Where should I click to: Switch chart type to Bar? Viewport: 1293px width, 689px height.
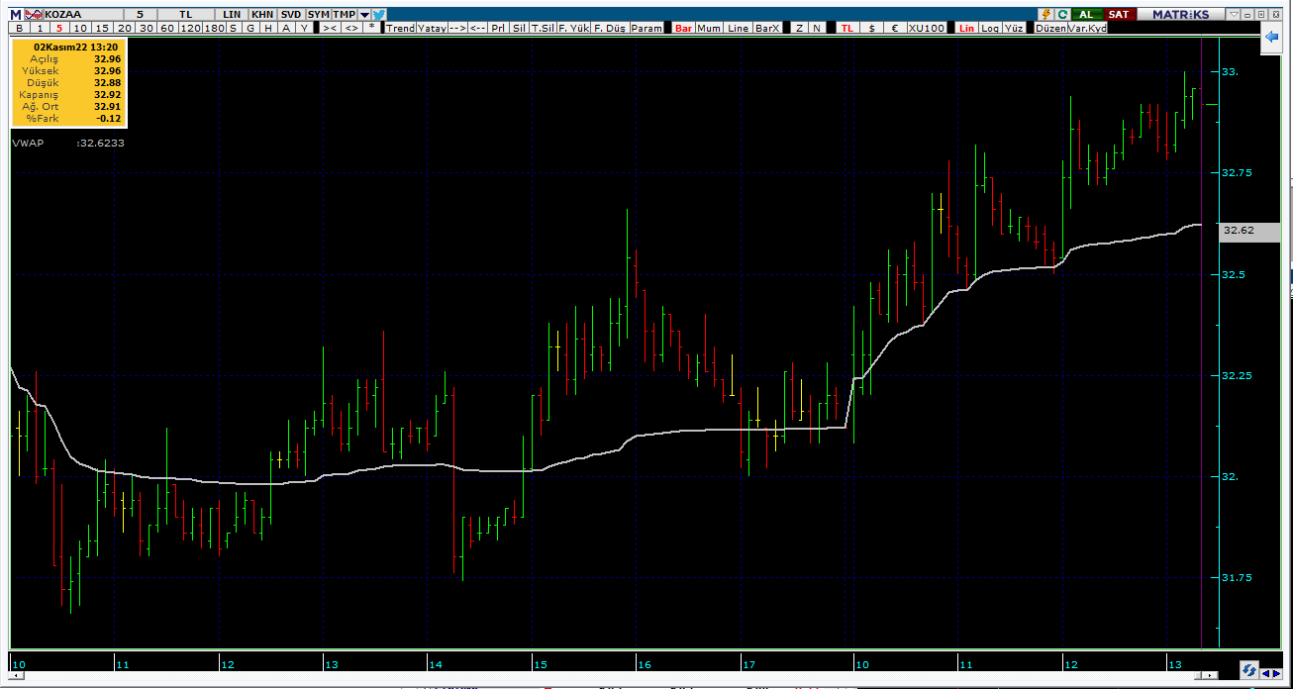pyautogui.click(x=683, y=28)
